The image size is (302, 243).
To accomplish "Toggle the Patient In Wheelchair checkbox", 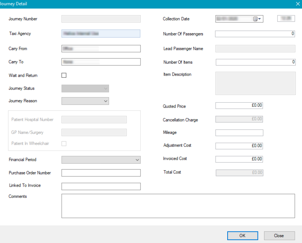I will [64, 144].
